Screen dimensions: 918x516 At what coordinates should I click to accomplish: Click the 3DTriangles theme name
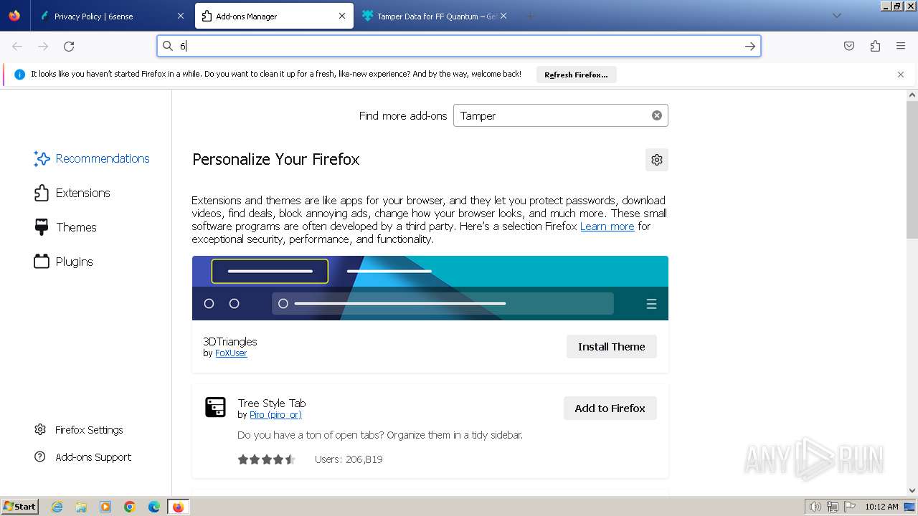point(229,342)
